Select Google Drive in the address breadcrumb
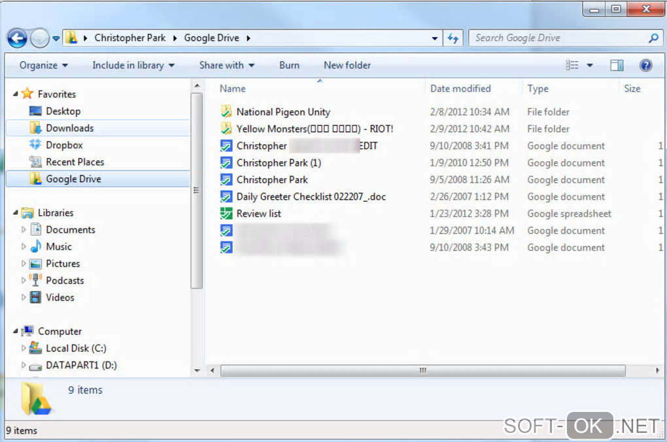This screenshot has height=442, width=667. pyautogui.click(x=211, y=38)
